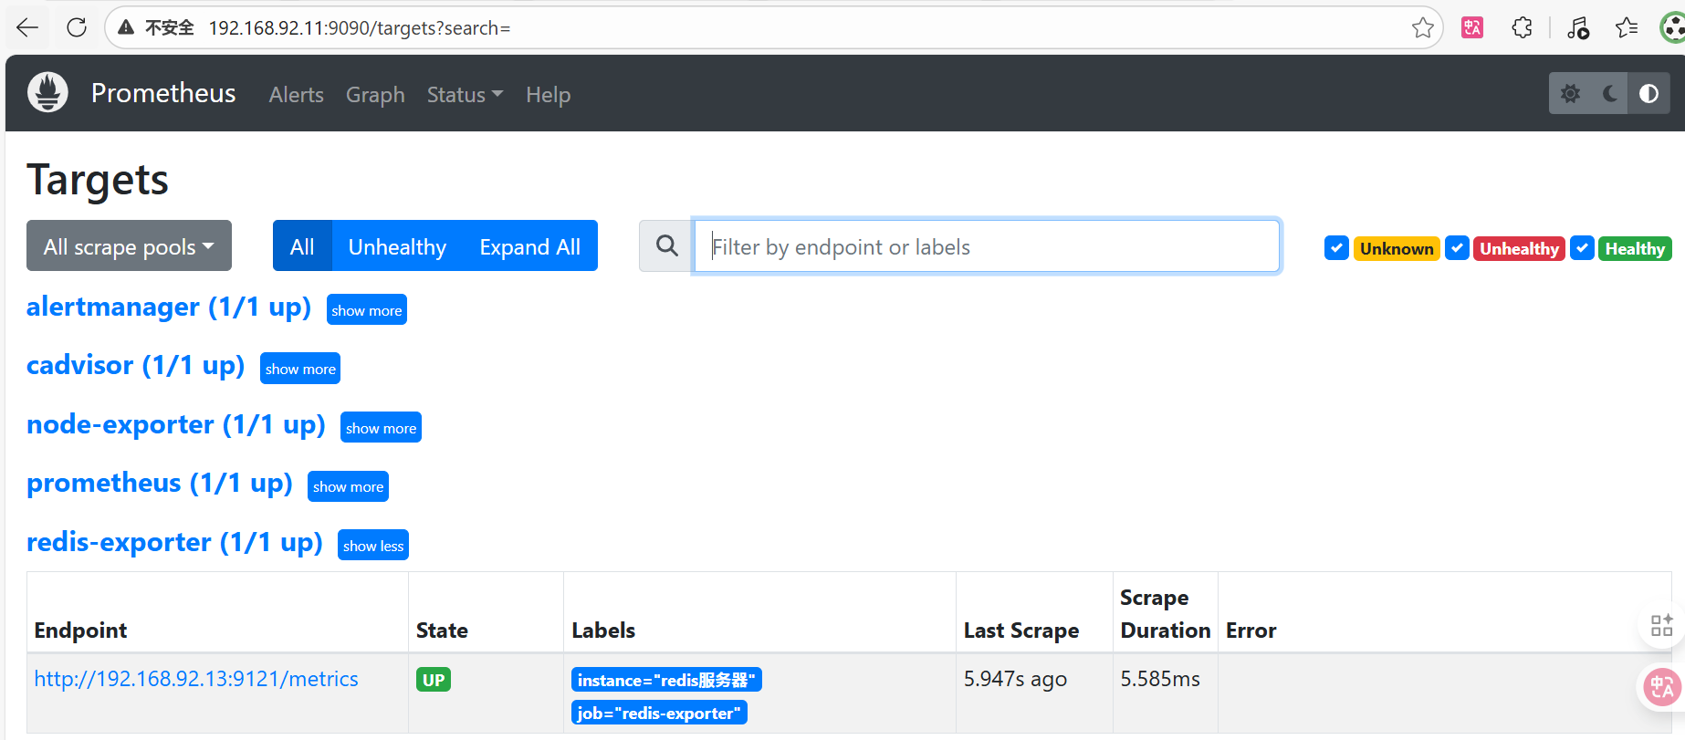Click the Filter by endpoint or labels field
The width and height of the screenshot is (1685, 740).
pos(987,245)
